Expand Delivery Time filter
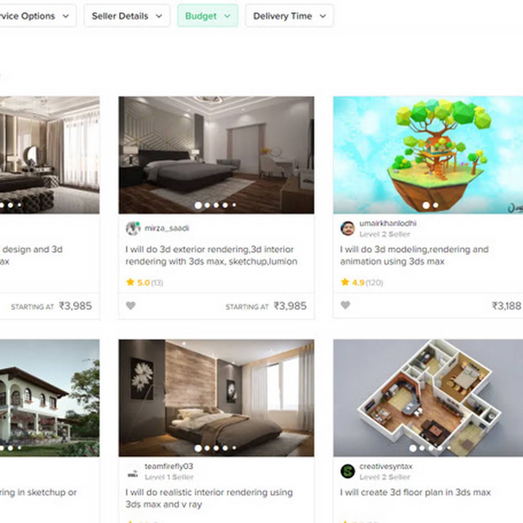523x523 pixels. (x=289, y=16)
